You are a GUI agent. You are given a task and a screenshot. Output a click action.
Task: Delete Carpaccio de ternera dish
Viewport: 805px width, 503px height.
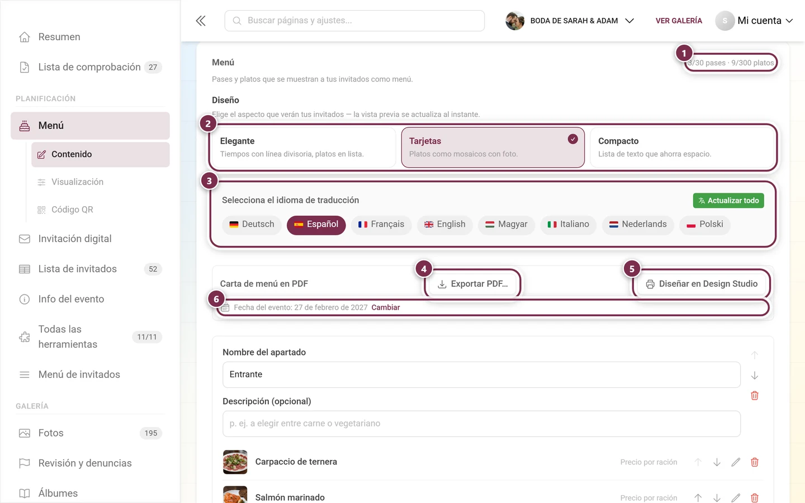pyautogui.click(x=755, y=462)
